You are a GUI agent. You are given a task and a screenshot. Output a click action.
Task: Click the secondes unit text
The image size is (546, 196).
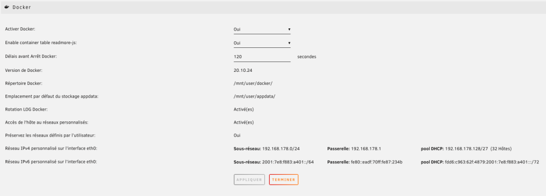point(307,57)
